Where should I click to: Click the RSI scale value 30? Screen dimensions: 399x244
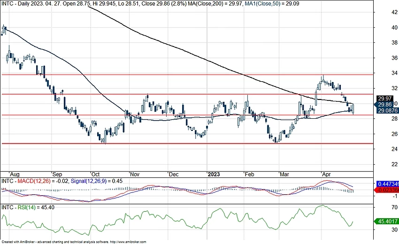point(394,229)
